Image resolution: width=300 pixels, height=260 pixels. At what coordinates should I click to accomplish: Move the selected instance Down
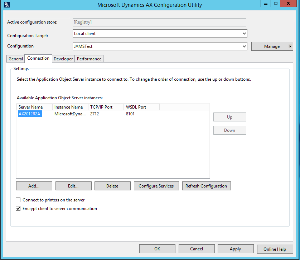click(x=229, y=130)
